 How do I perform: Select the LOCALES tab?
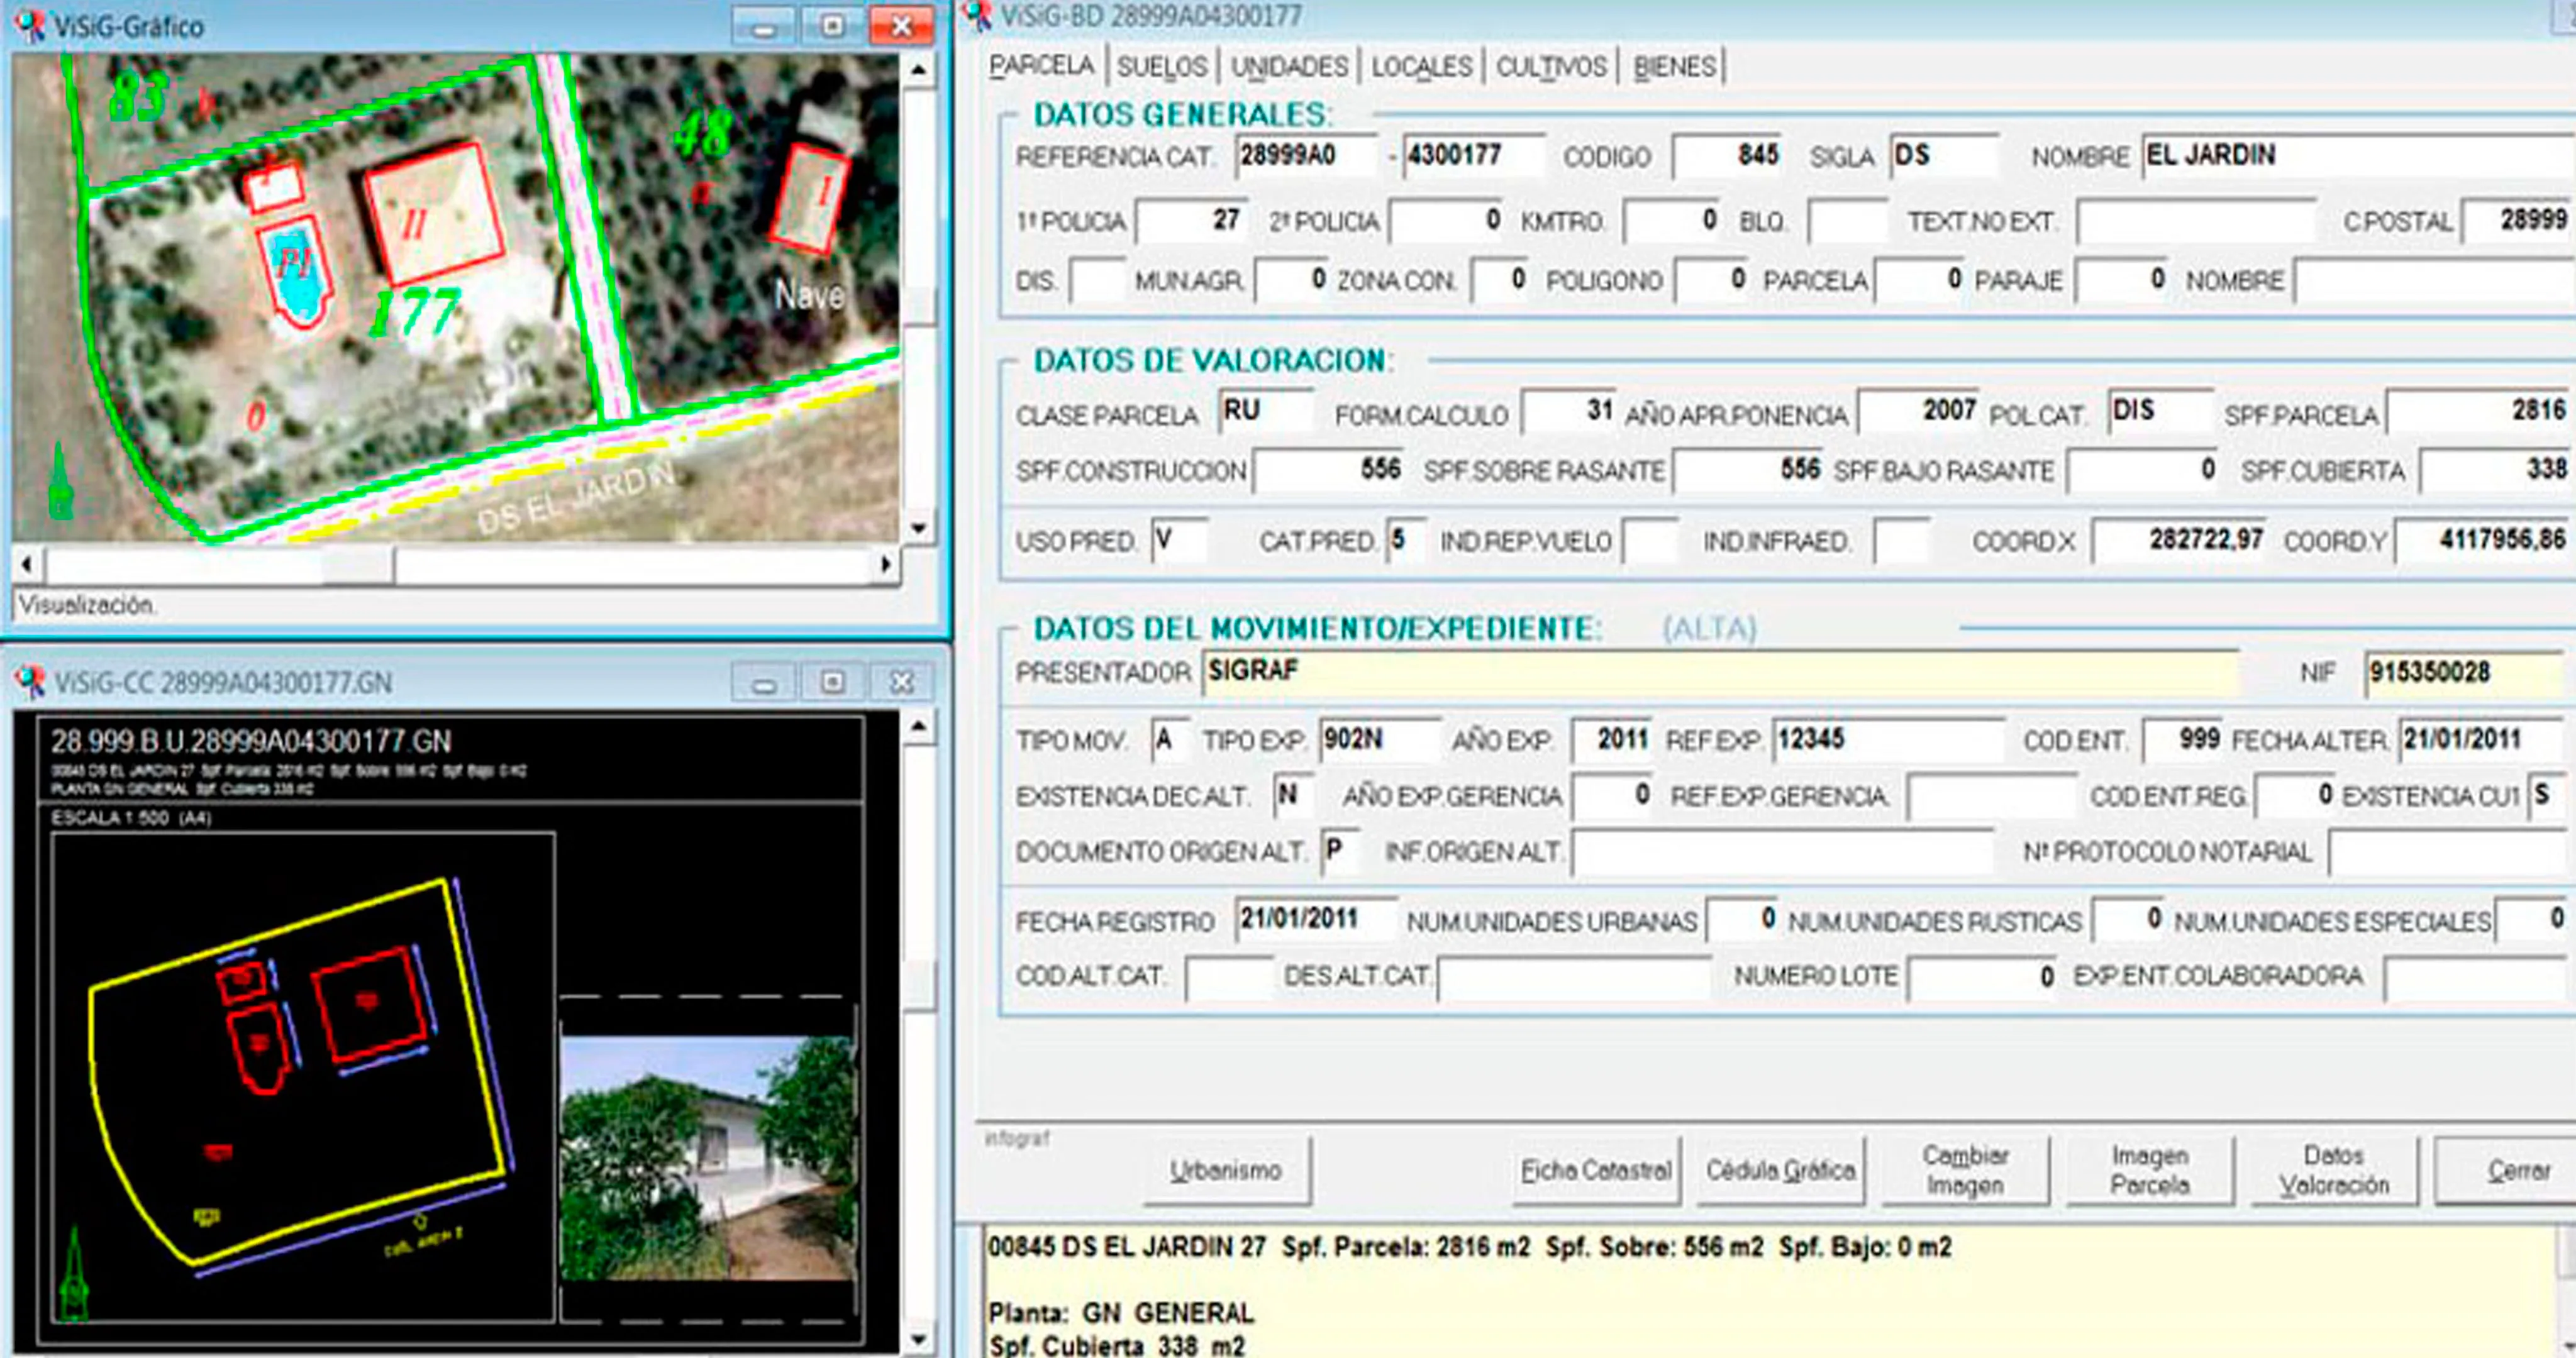tap(1421, 67)
